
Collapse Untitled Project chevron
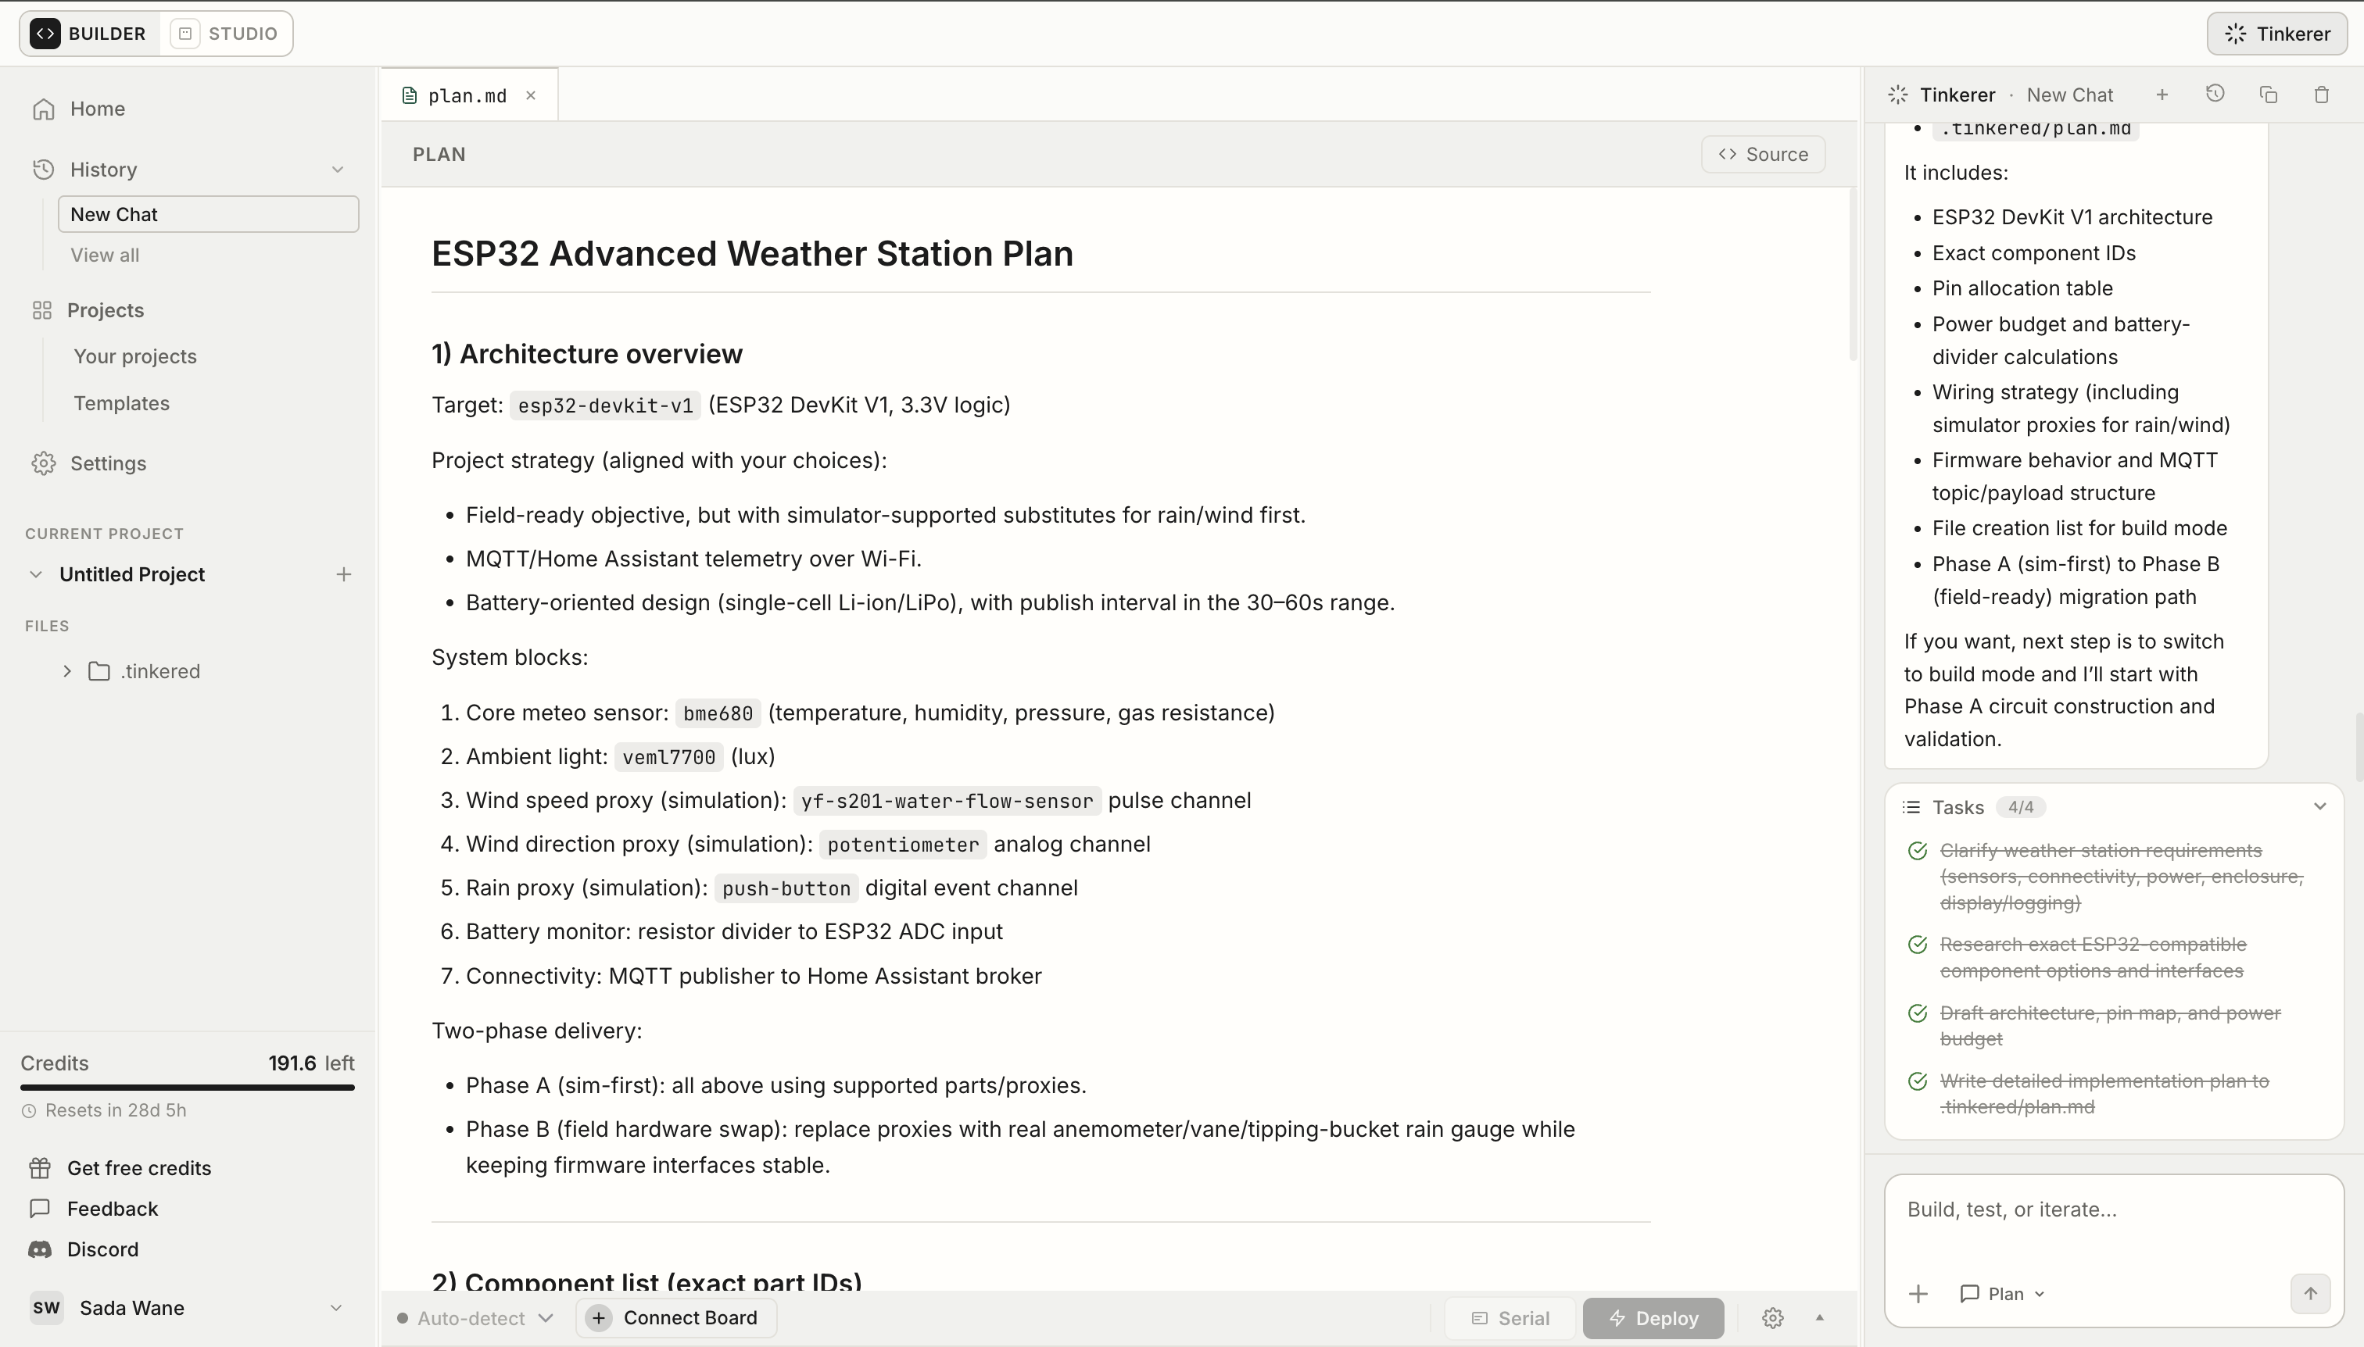coord(35,573)
